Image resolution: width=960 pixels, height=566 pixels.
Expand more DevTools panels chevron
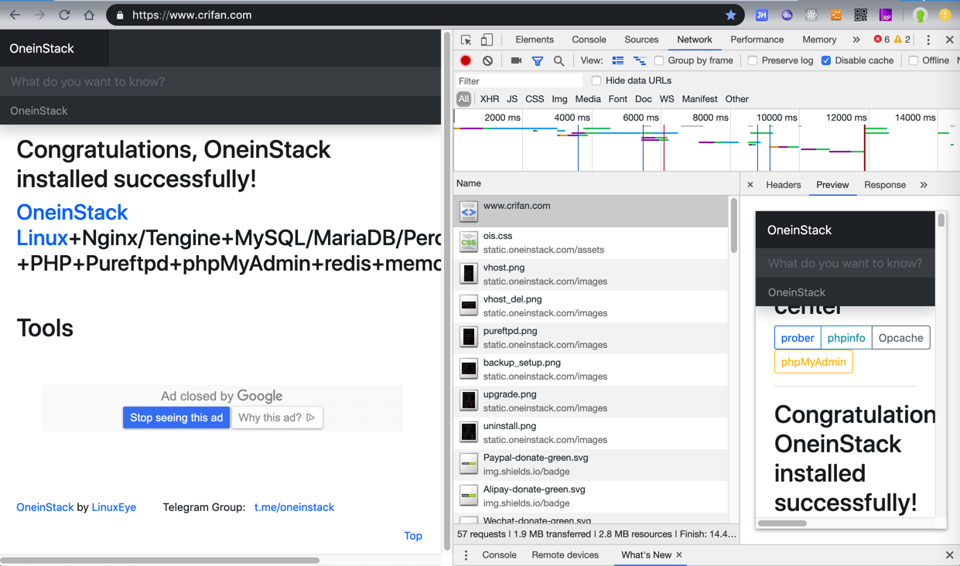click(x=856, y=39)
